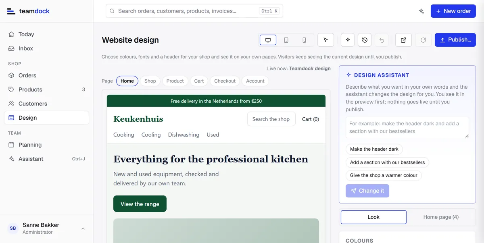Image resolution: width=484 pixels, height=243 pixels.
Task: Click the Change it button
Action: click(367, 191)
